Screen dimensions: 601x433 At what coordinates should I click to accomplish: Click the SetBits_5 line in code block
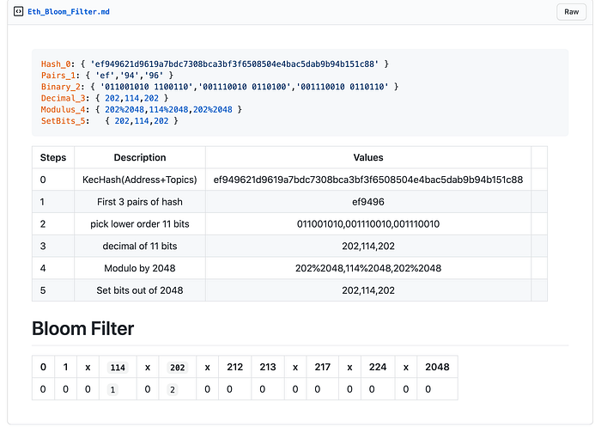point(110,121)
